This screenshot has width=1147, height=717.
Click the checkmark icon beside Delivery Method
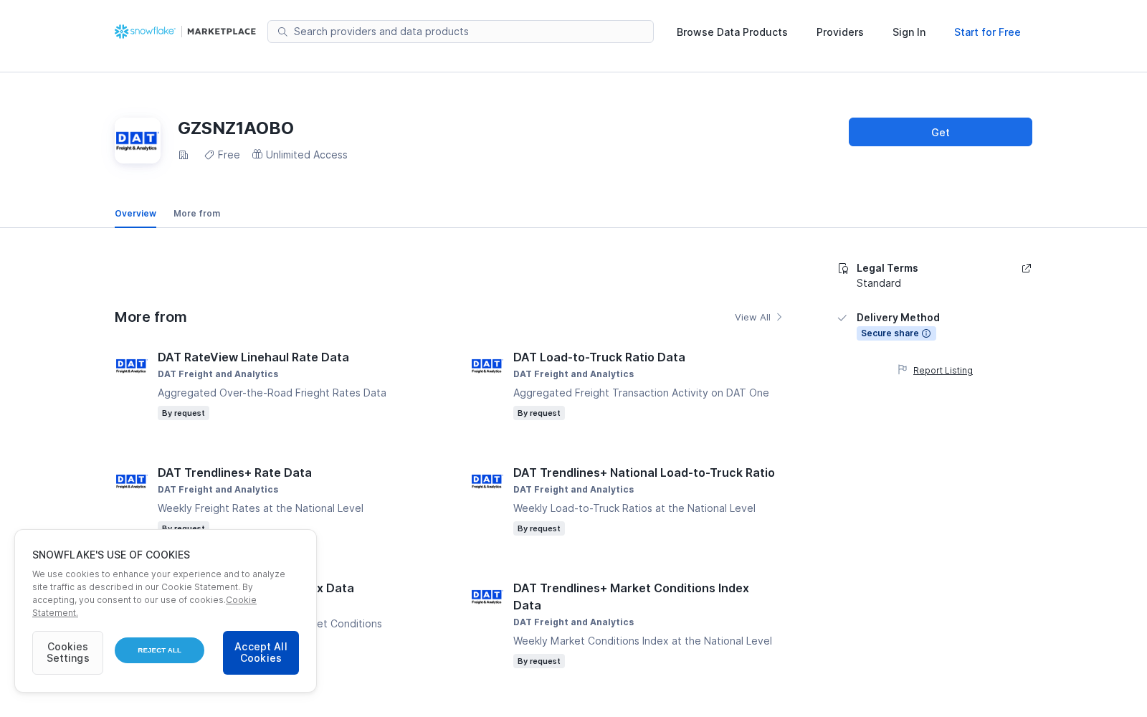click(842, 318)
